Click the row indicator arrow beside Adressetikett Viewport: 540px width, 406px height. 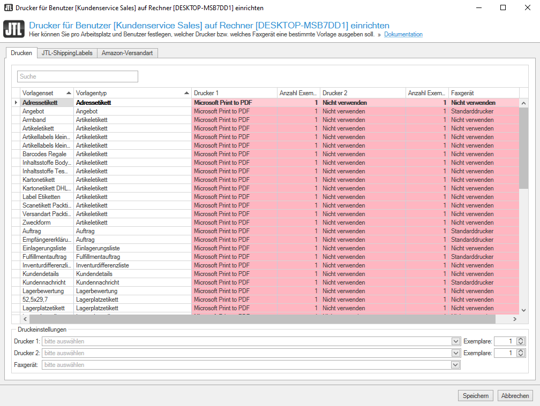(16, 103)
